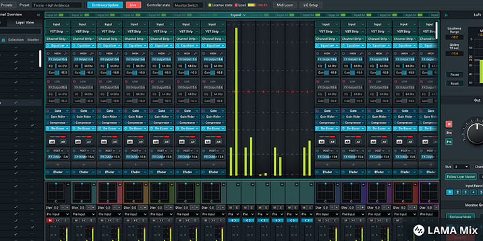Click the Master column header
483x241 pixels.
pyautogui.click(x=33, y=40)
